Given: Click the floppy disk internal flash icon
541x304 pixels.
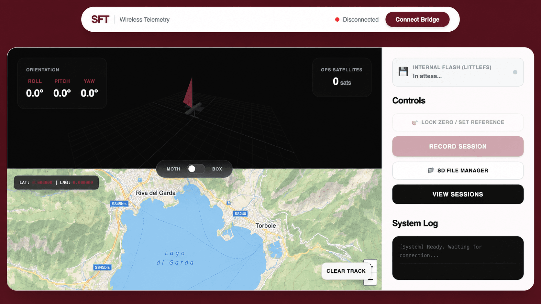Looking at the screenshot, I should (403, 71).
